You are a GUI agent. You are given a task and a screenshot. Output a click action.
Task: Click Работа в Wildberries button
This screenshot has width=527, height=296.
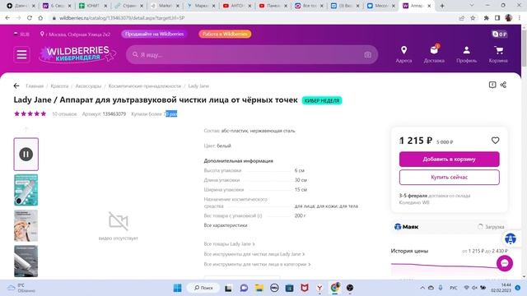coord(225,34)
